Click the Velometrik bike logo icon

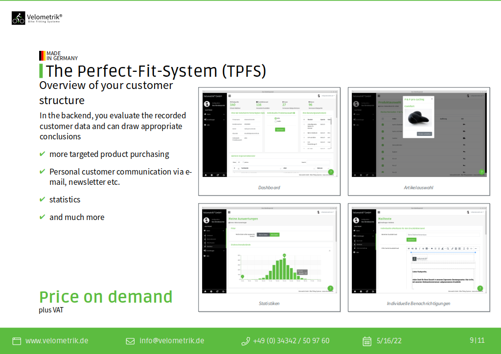pos(18,19)
